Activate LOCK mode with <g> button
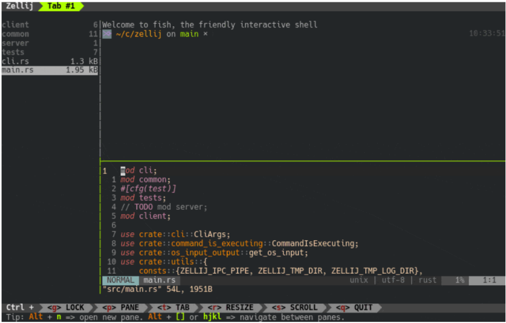This screenshot has width=506, height=323. click(66, 308)
